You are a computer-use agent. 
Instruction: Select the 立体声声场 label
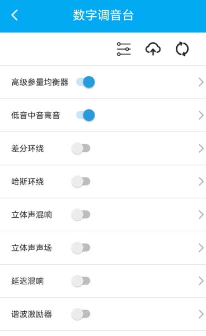point(32,248)
